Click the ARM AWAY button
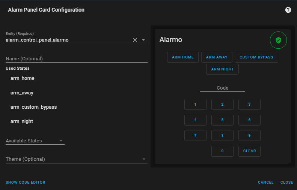This screenshot has height=190, width=297. [x=217, y=57]
